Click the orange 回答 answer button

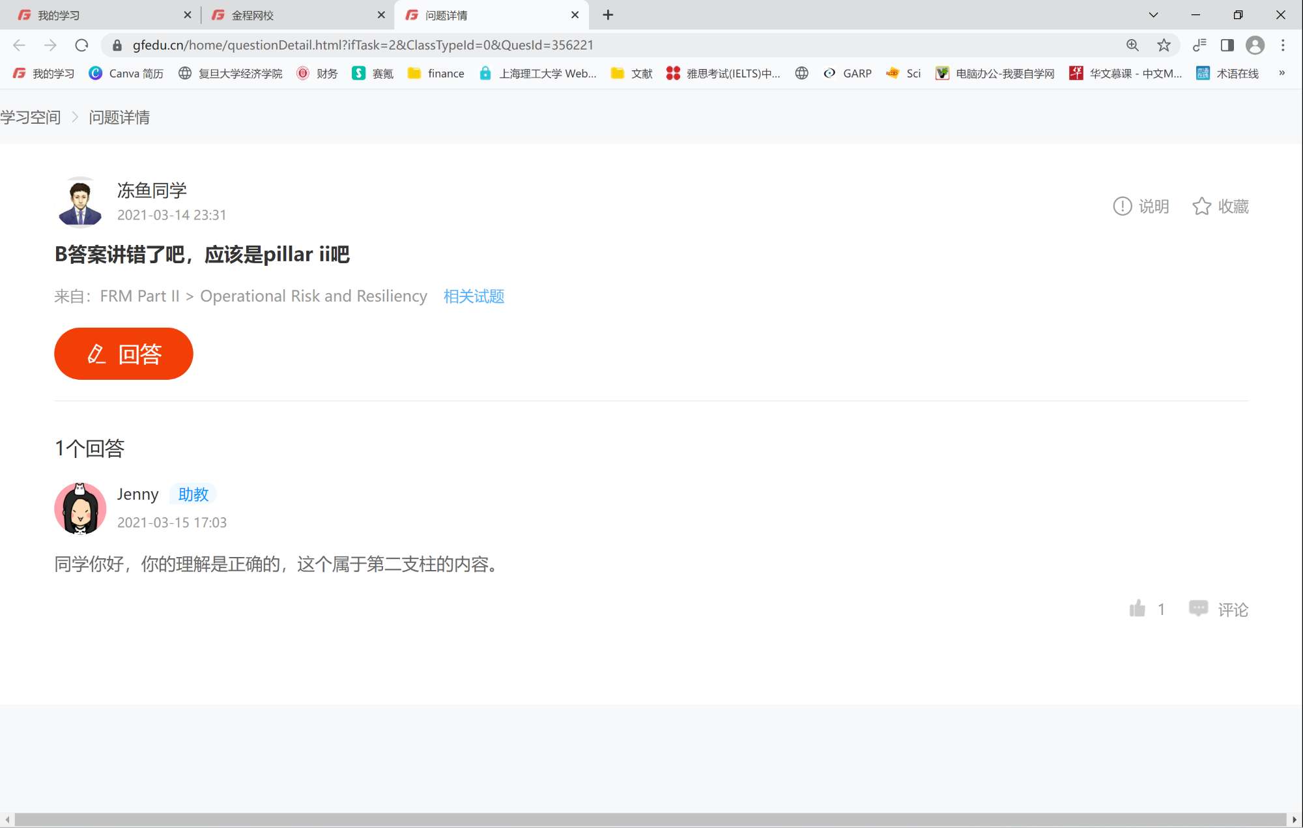tap(124, 354)
